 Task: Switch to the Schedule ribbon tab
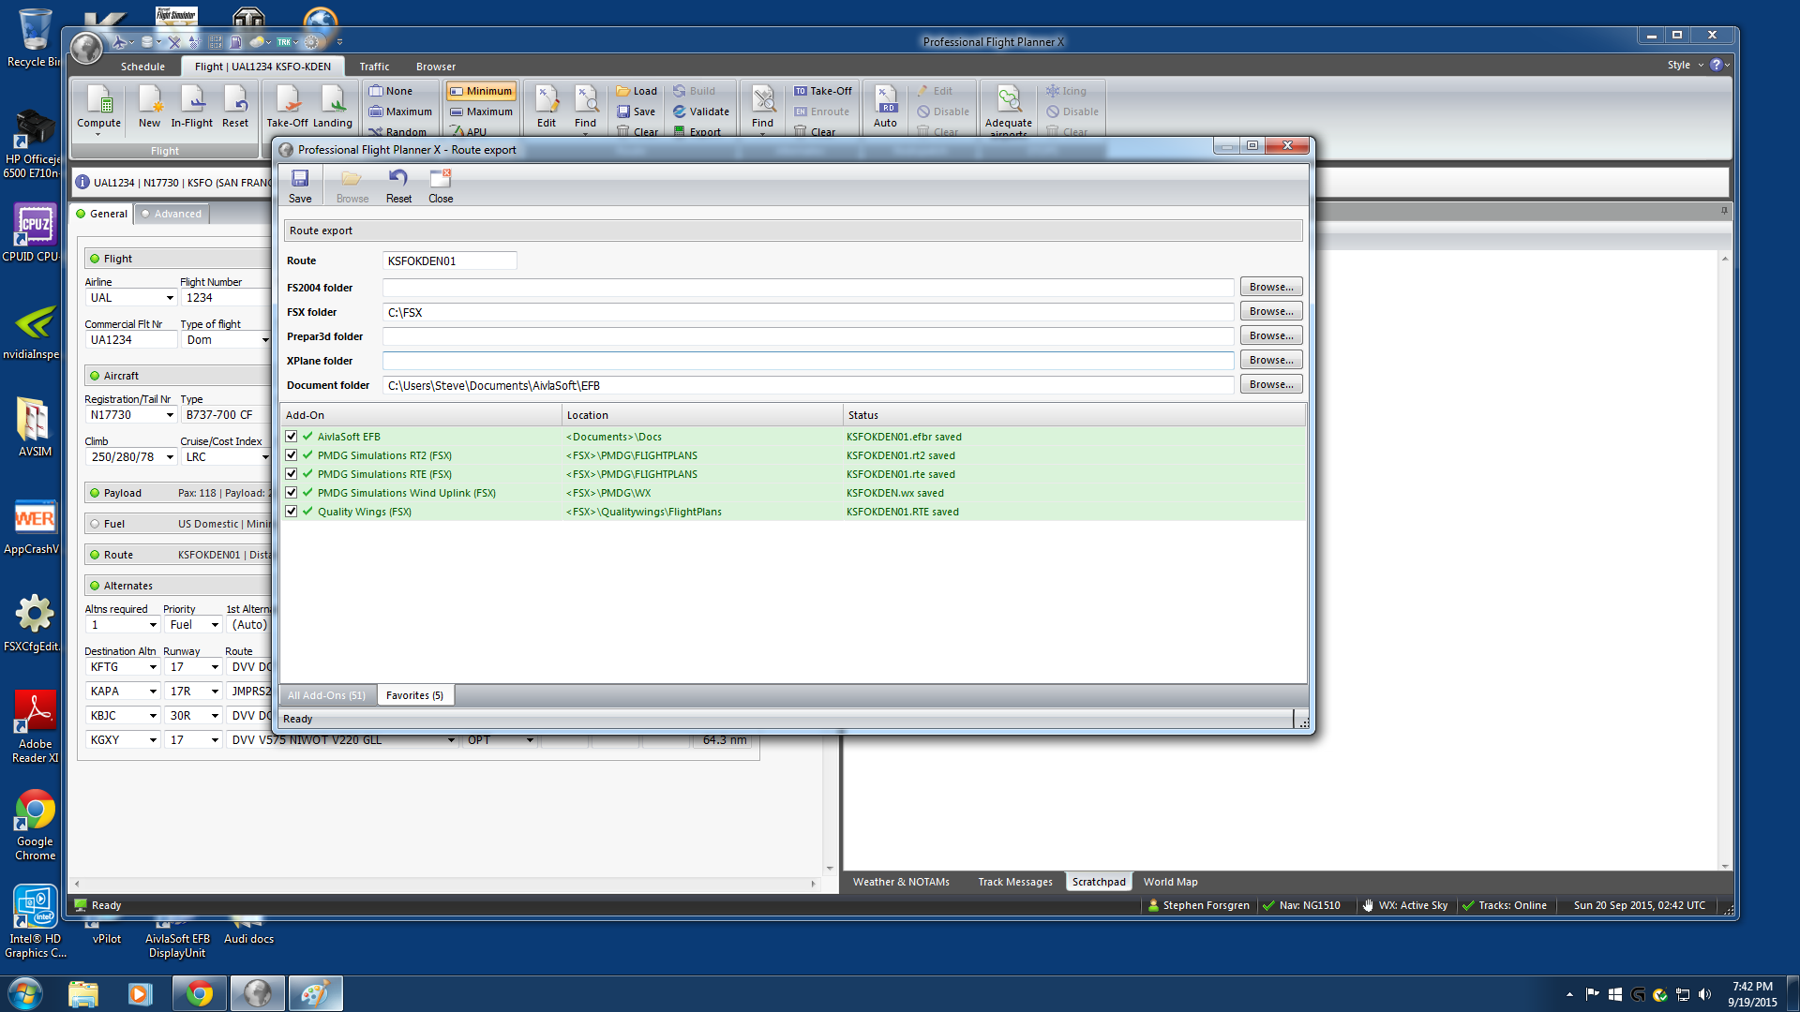(x=142, y=67)
